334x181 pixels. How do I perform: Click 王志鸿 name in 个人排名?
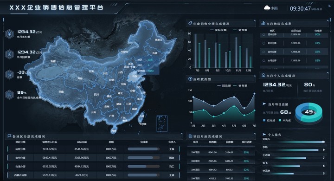266,155
